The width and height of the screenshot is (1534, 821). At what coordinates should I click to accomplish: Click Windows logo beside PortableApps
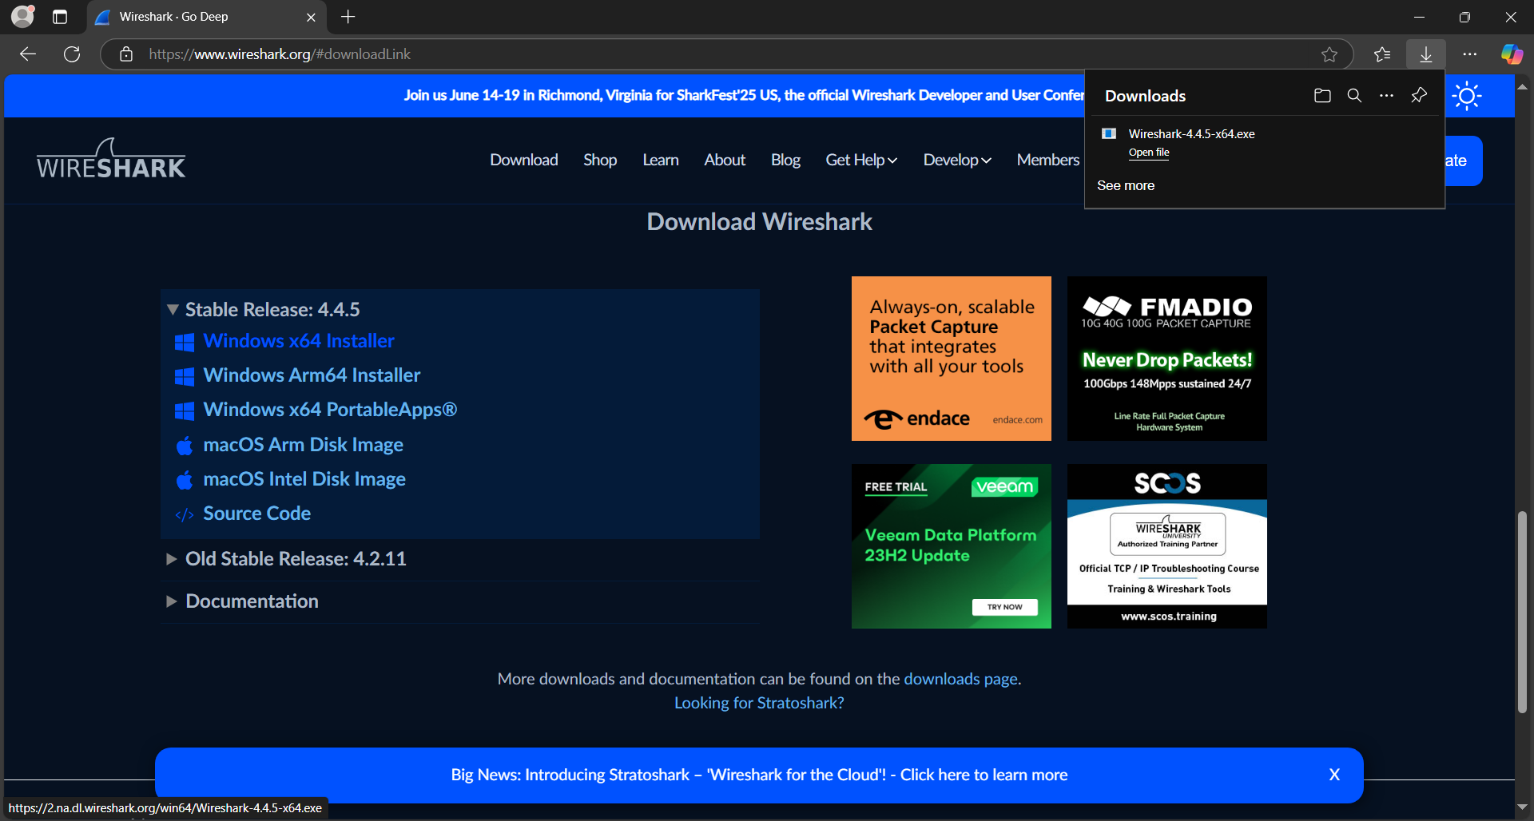185,411
